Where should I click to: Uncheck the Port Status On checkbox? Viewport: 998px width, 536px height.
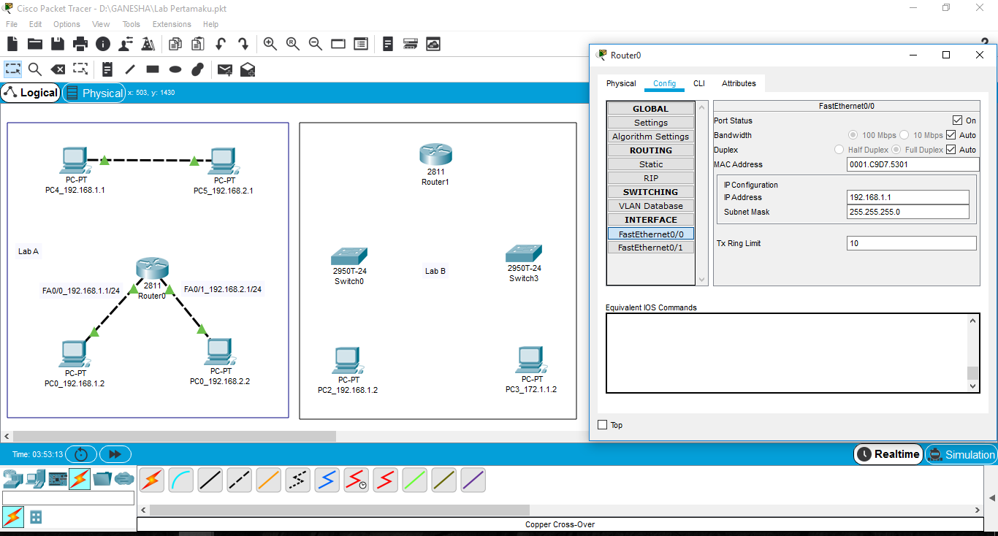(957, 120)
